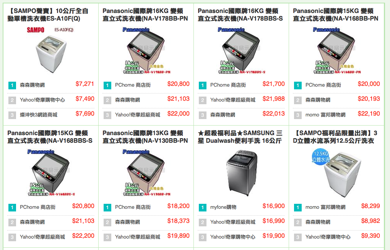Screen dimensions: 390x250
Task: Open the momo 富邦購物網 $22,190 offer
Action: tap(336, 115)
